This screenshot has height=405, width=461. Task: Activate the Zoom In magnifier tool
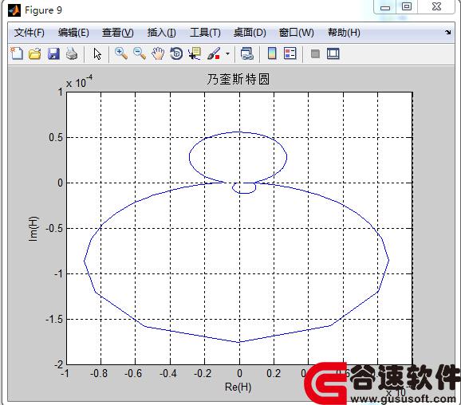point(121,53)
